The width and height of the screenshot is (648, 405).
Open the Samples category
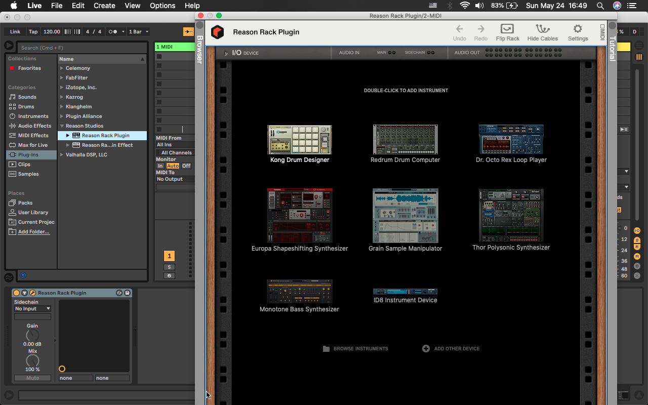(x=28, y=174)
